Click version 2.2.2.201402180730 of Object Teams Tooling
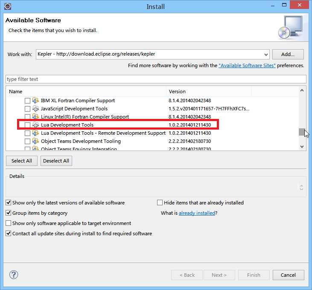The width and height of the screenshot is (312, 290). coord(190,141)
